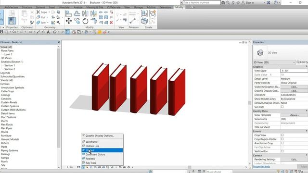Click the Mirror Draw Axis tool
Image resolution: width=308 pixels, height=173 pixels.
[93, 13]
